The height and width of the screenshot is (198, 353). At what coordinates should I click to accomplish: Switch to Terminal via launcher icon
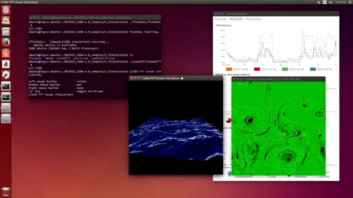[6, 86]
